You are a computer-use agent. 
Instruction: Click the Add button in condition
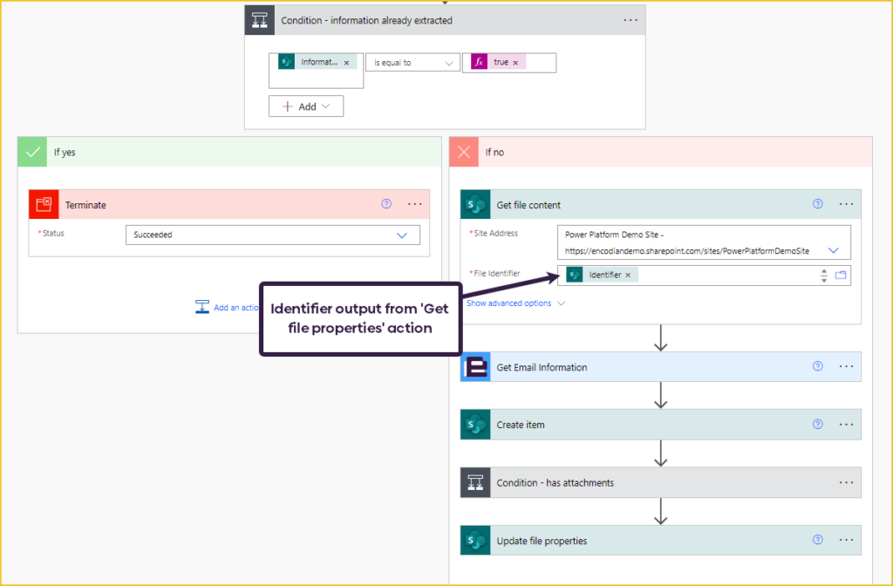[x=306, y=106]
